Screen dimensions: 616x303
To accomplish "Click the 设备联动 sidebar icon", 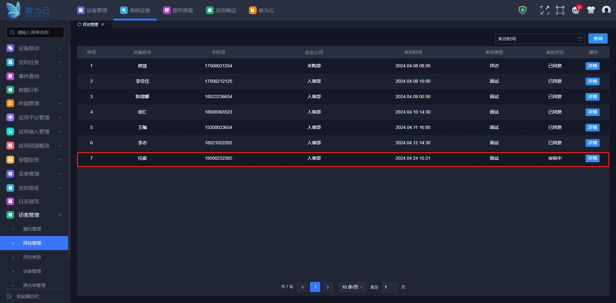I will tap(10, 48).
